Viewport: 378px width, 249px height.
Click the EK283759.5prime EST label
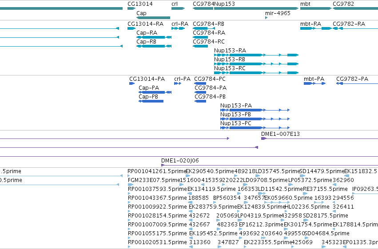pos(213,207)
